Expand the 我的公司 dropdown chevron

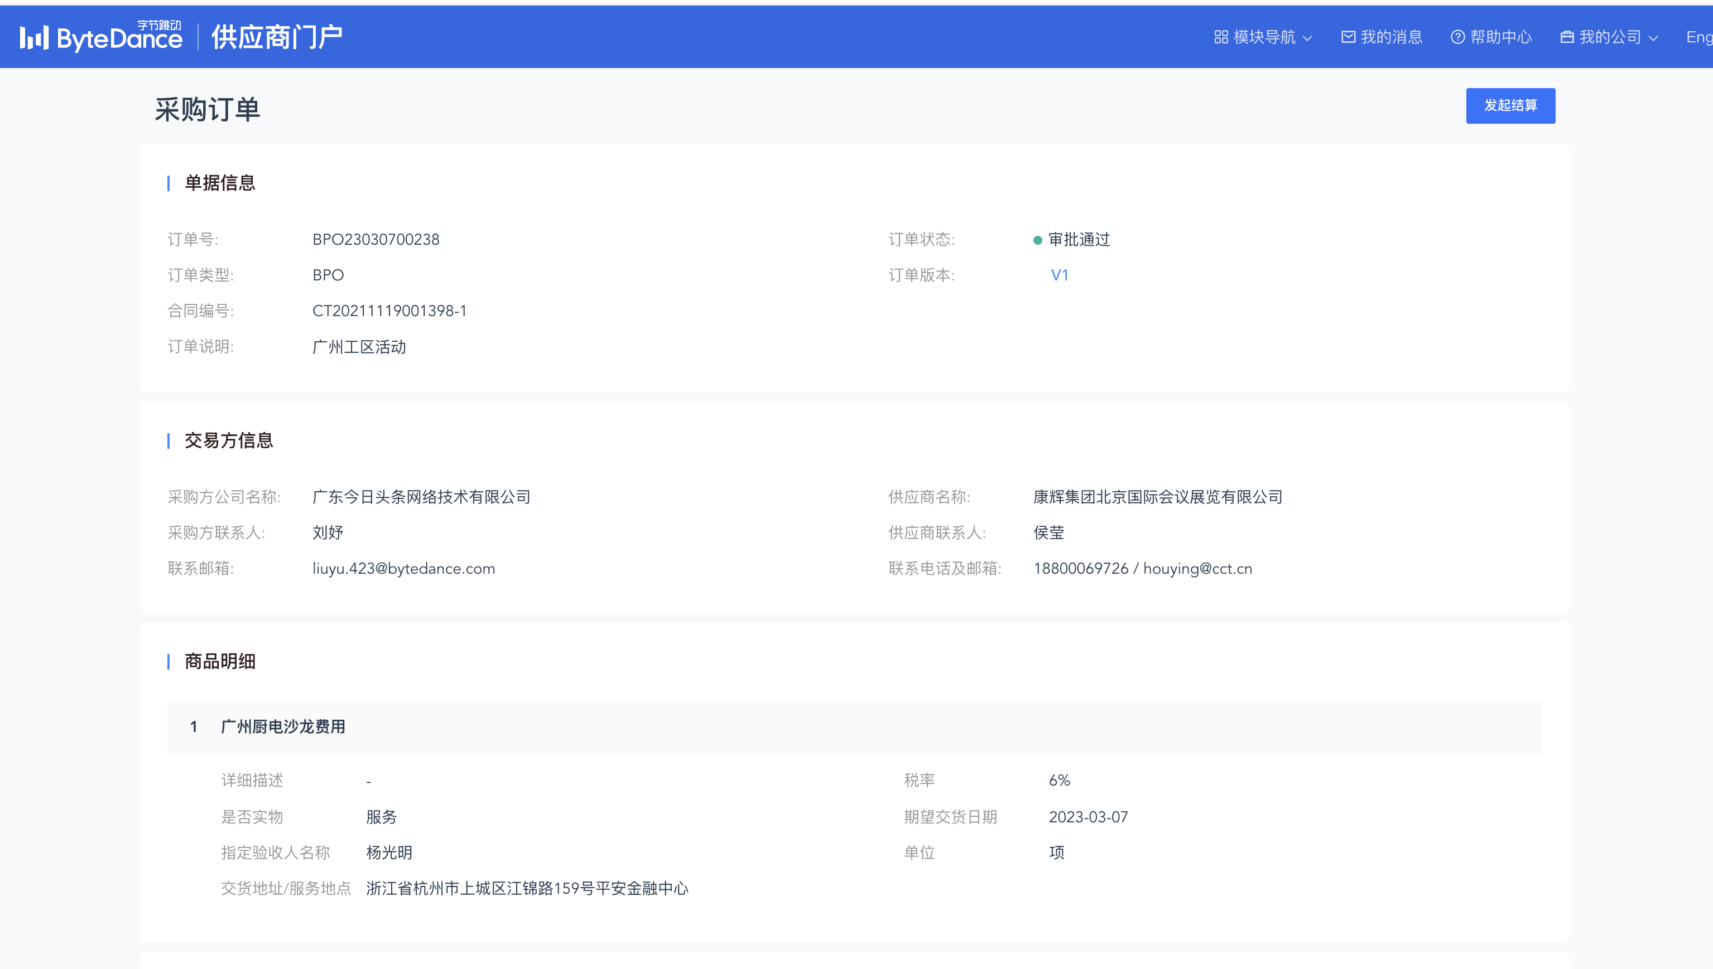[1653, 38]
